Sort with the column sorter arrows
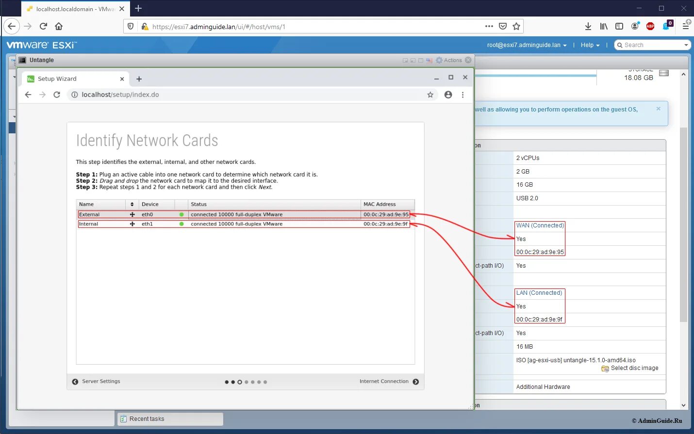The image size is (694, 434). [132, 204]
